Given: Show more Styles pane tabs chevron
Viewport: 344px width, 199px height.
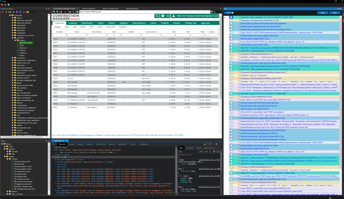Looking at the screenshot, I should 218,148.
